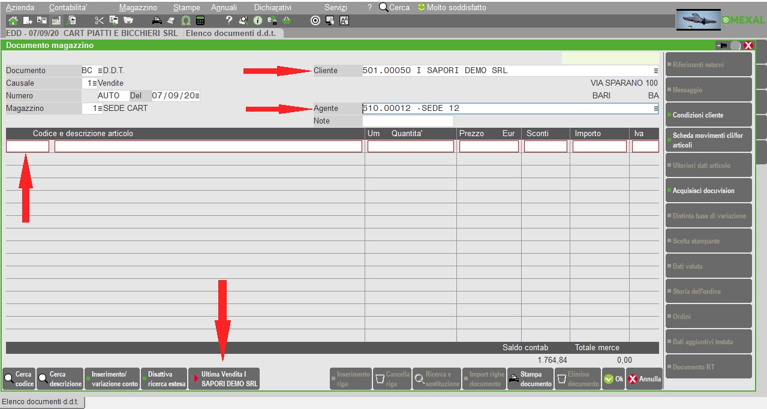Click the green info circle icon
767x409 pixels.
point(258,20)
